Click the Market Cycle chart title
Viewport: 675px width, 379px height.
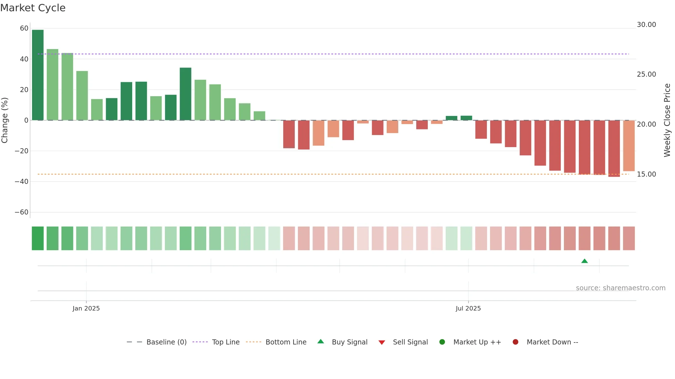pyautogui.click(x=33, y=8)
